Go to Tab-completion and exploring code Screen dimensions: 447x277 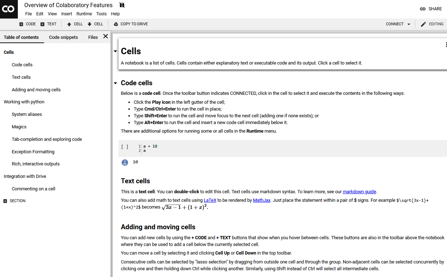(x=47, y=139)
